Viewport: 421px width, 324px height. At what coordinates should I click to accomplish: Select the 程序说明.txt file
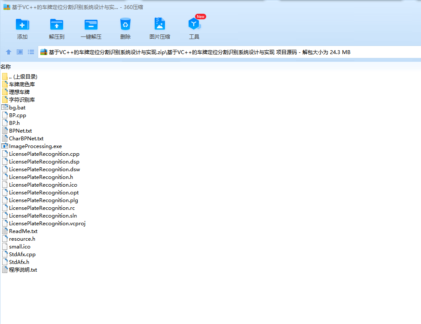19,270
